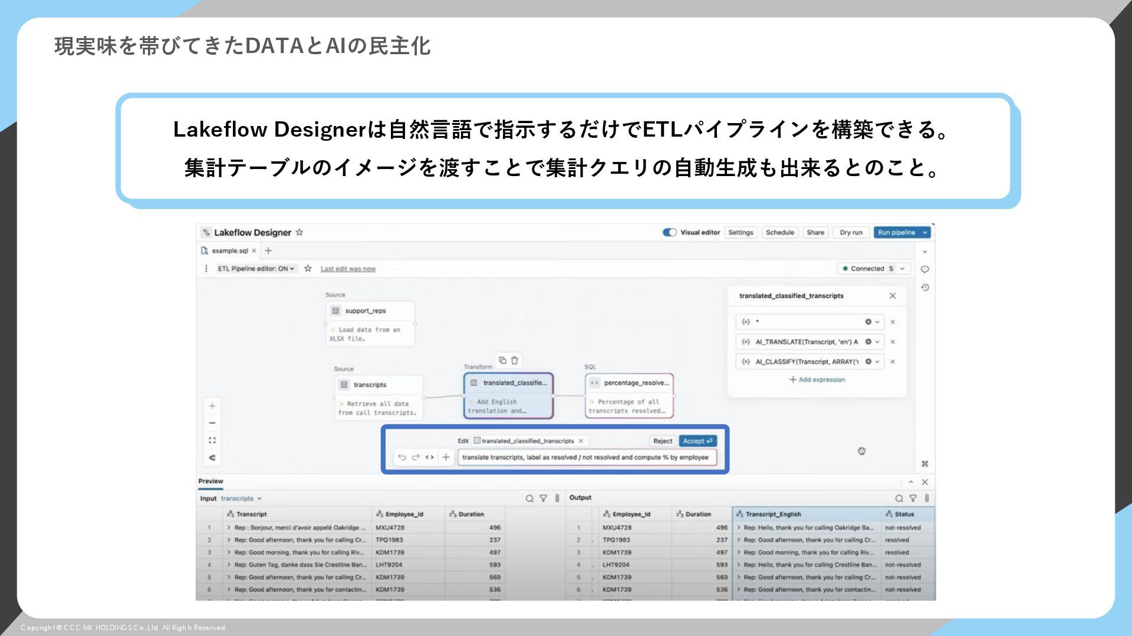Open a new file tab
The height and width of the screenshot is (636, 1132).
pos(268,251)
